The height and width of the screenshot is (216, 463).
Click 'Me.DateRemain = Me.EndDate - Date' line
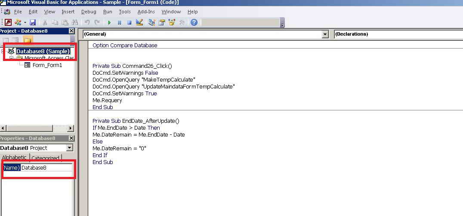[139, 135]
